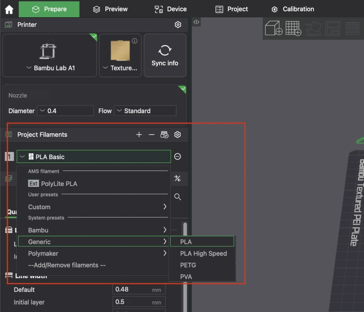Open the nozzle Diameter dropdown
Screen dimensions: 364x312
(x=65, y=111)
